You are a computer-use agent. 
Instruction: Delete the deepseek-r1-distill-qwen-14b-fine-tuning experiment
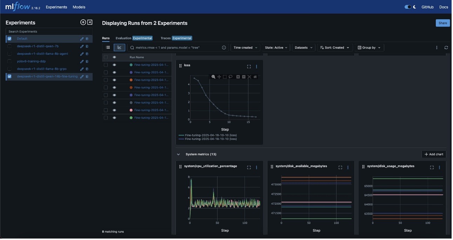pyautogui.click(x=87, y=76)
